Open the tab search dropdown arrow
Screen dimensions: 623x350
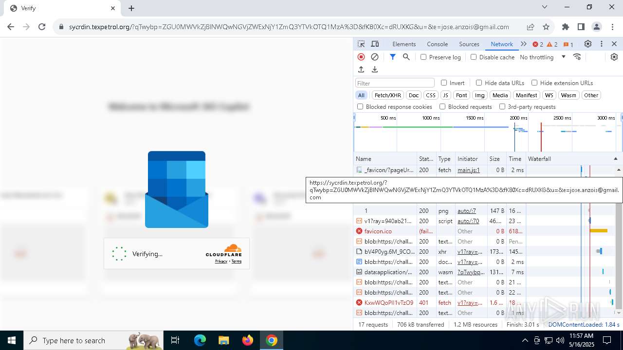(x=546, y=7)
